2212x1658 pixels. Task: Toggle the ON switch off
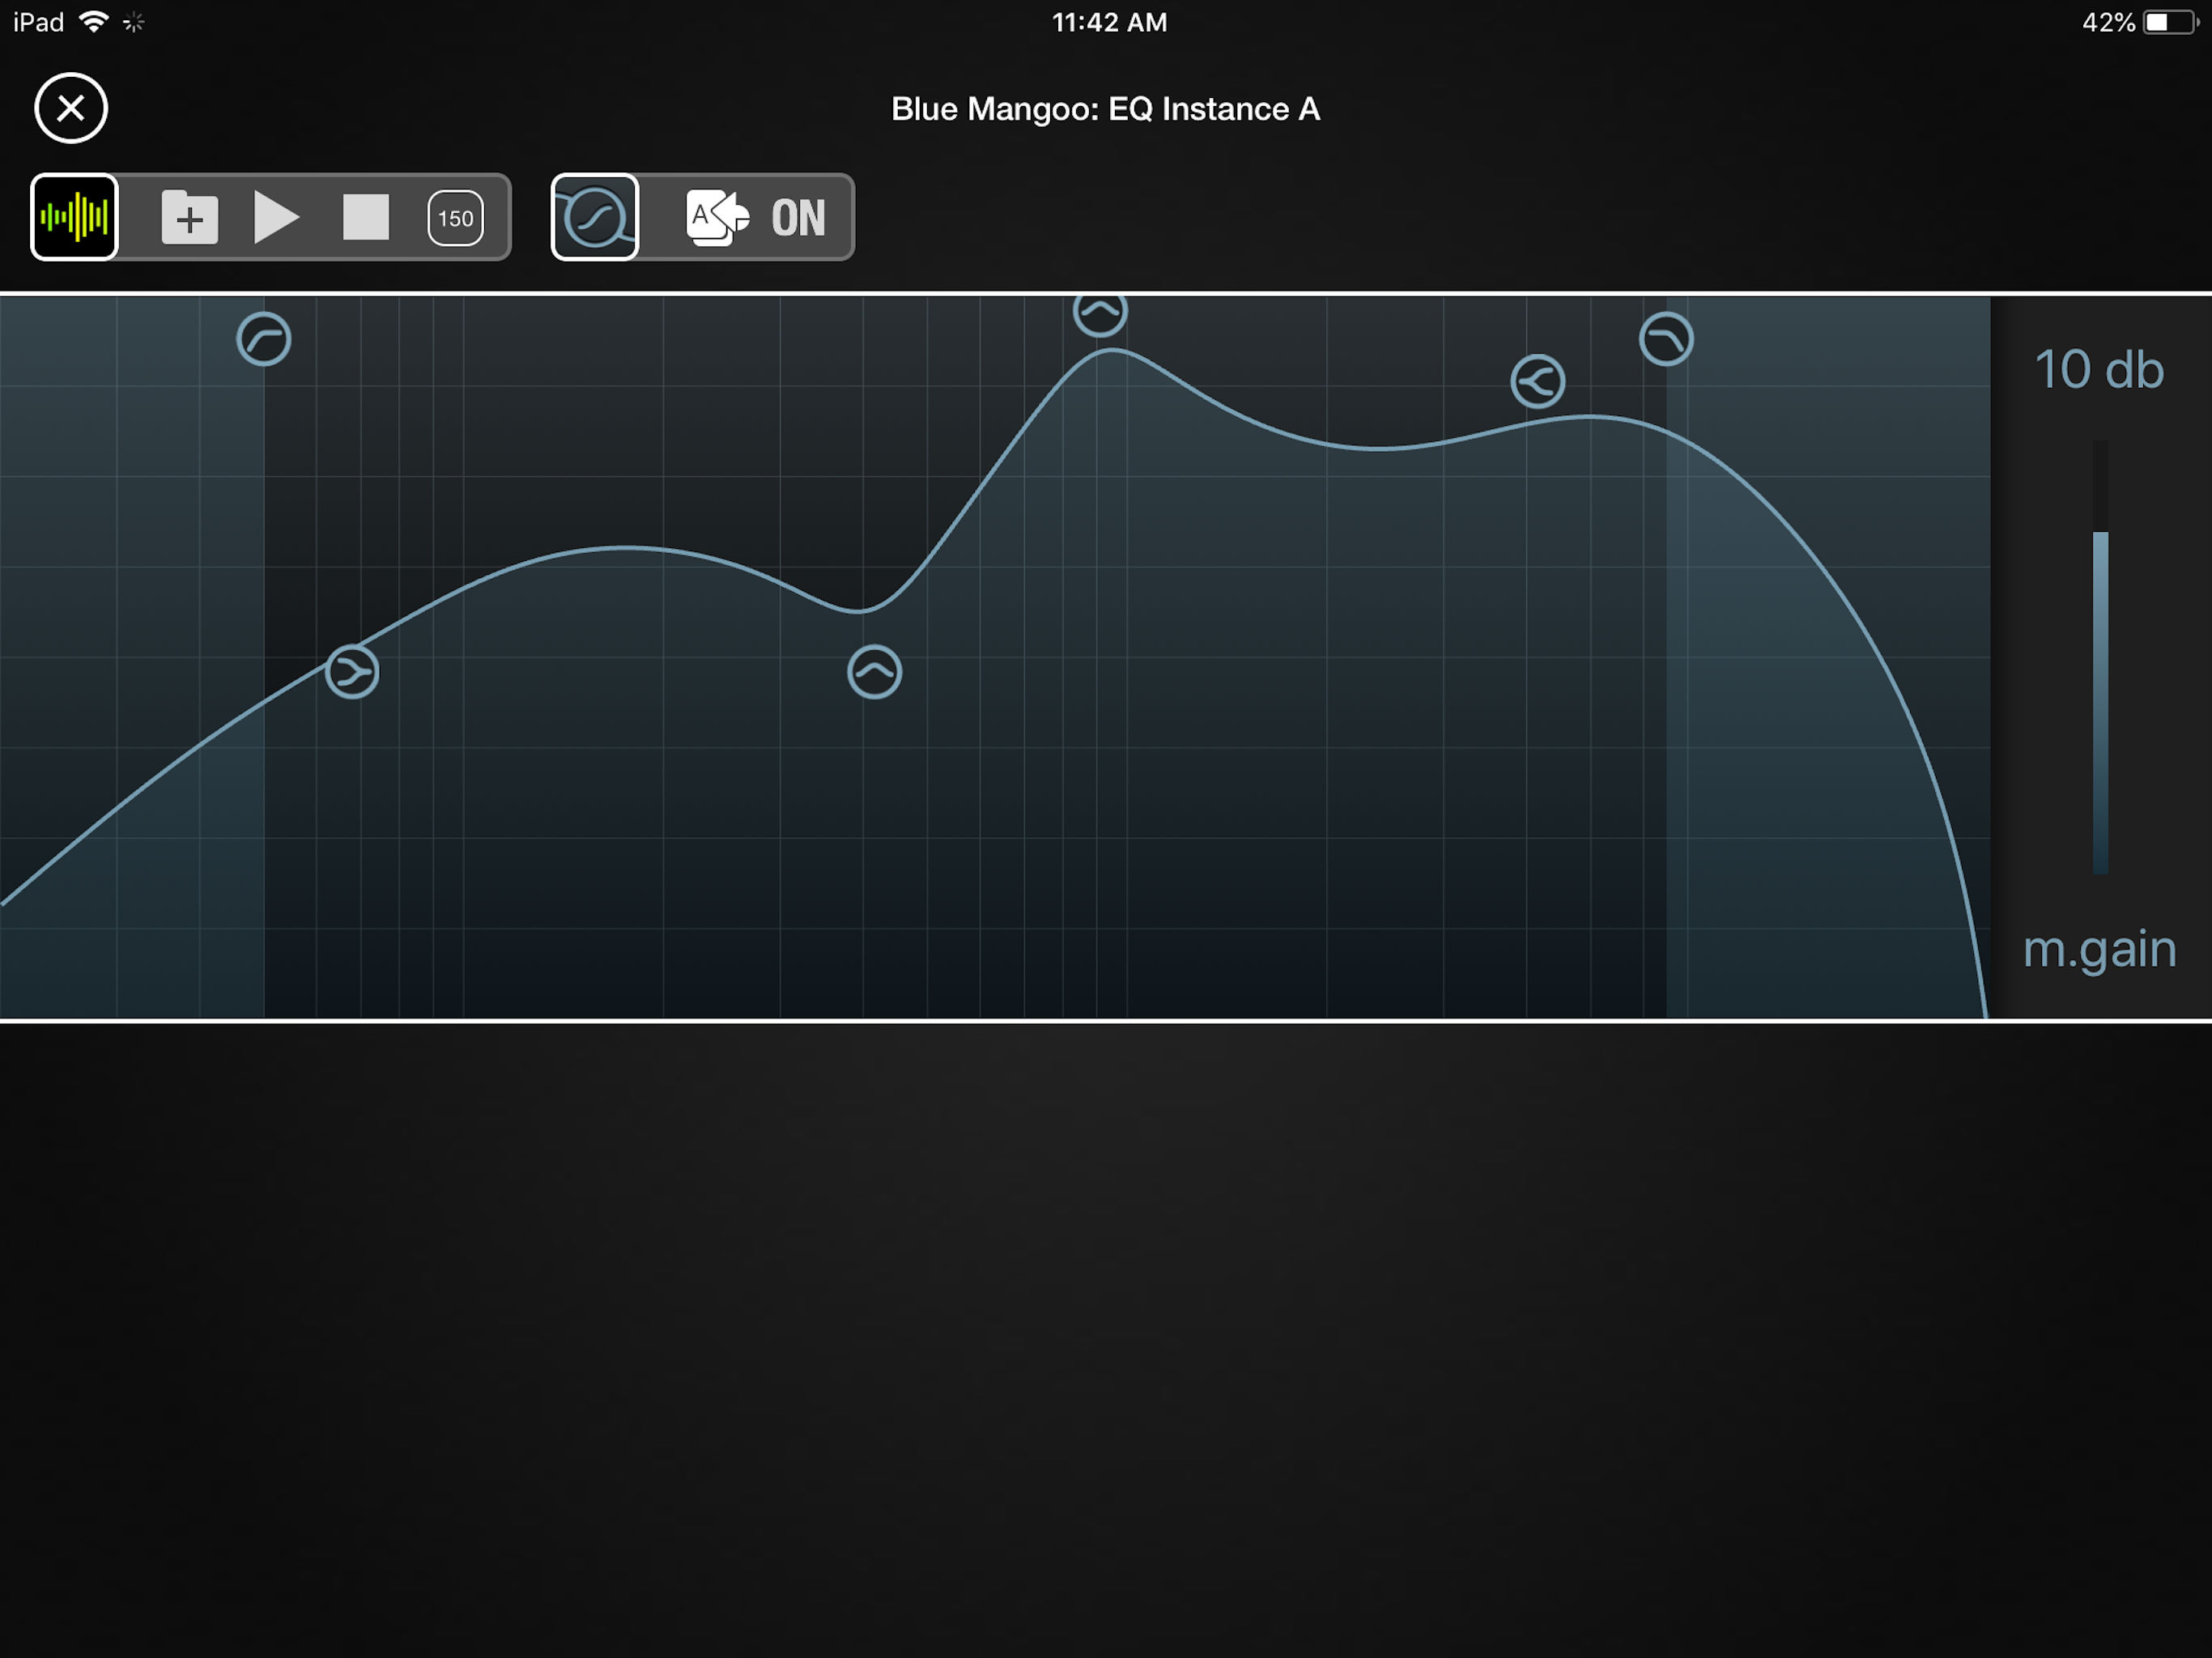tap(797, 216)
